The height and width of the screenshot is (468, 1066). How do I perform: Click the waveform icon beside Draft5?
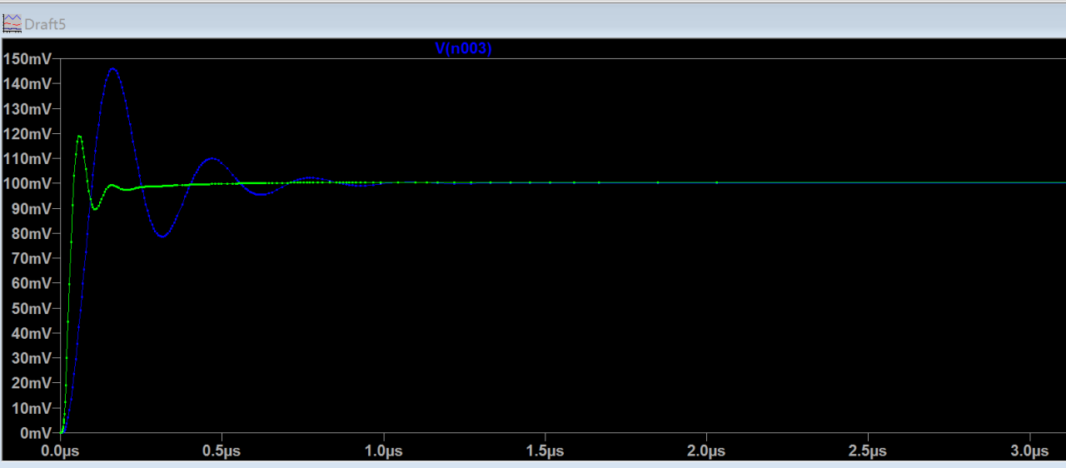pos(12,23)
